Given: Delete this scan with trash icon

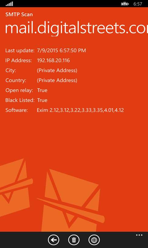Looking at the screenshot, I should coord(74,240).
